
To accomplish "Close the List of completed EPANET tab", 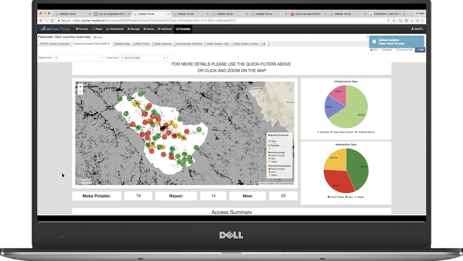I will point(129,14).
